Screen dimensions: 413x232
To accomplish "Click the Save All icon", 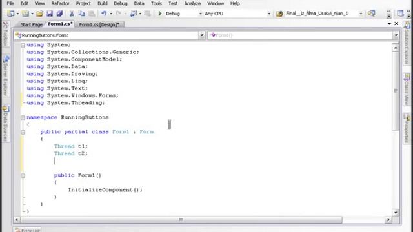I will click(x=60, y=14).
